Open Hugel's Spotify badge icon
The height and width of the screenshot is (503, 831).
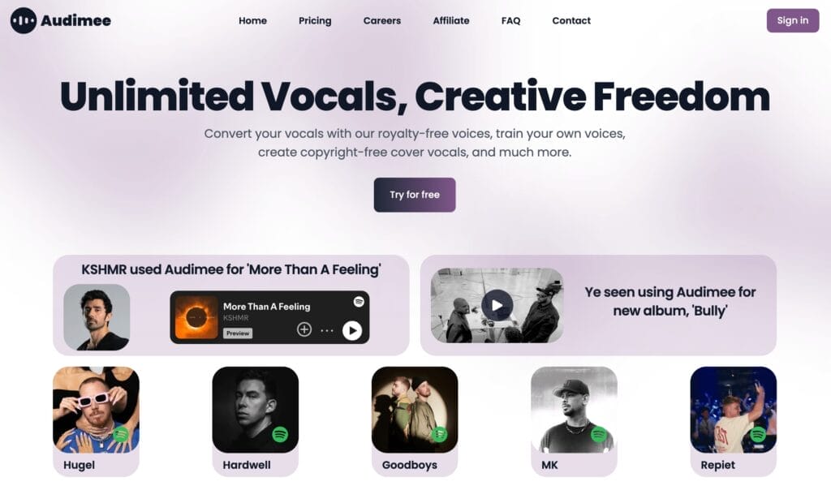pyautogui.click(x=121, y=434)
